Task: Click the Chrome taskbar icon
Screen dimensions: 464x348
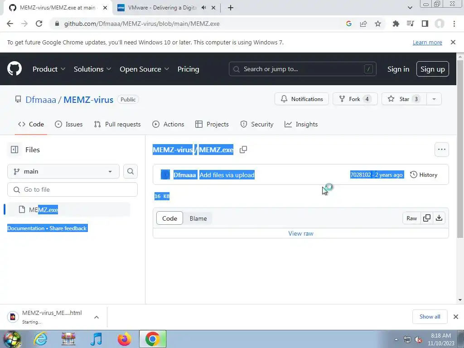Action: tap(153, 339)
